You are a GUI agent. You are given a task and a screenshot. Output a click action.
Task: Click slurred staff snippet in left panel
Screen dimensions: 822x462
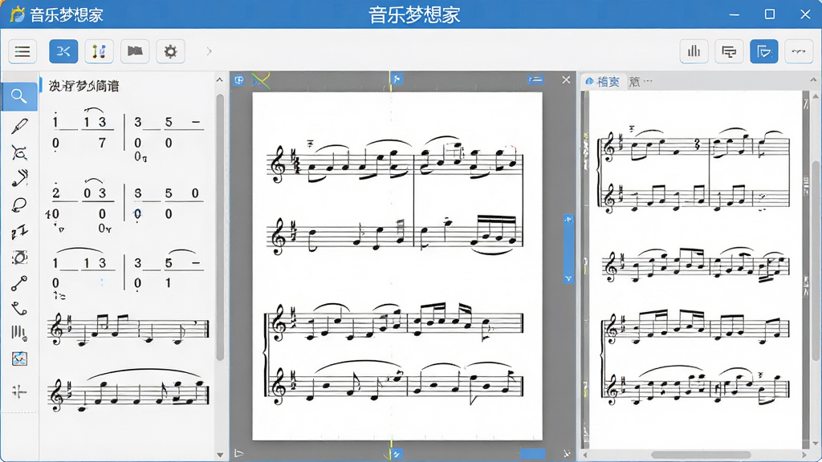coord(128,391)
